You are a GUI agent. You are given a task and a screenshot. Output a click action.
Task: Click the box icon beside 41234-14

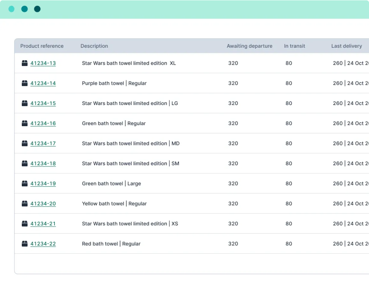tap(24, 83)
